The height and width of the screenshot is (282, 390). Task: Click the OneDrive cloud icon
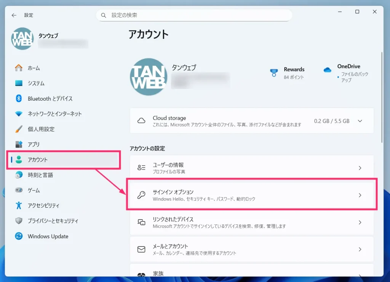327,70
